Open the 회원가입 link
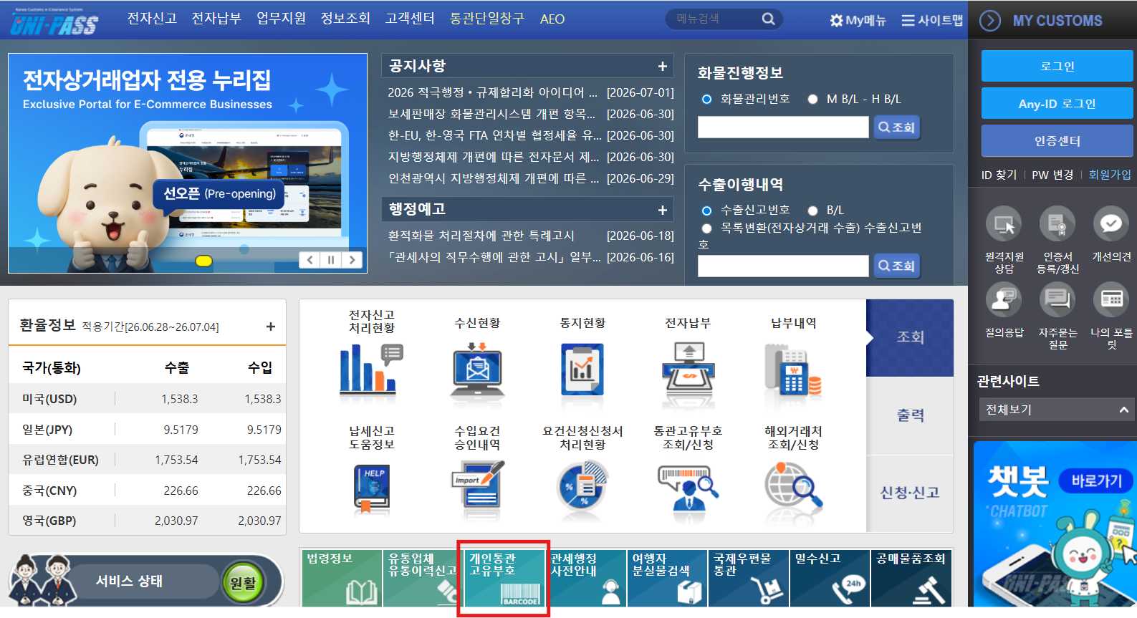The width and height of the screenshot is (1137, 618). pos(1110,175)
